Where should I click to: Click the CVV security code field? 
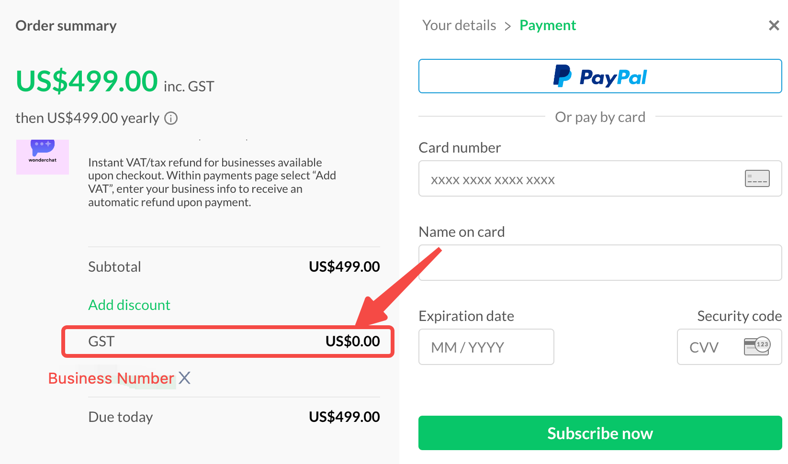tap(713, 347)
